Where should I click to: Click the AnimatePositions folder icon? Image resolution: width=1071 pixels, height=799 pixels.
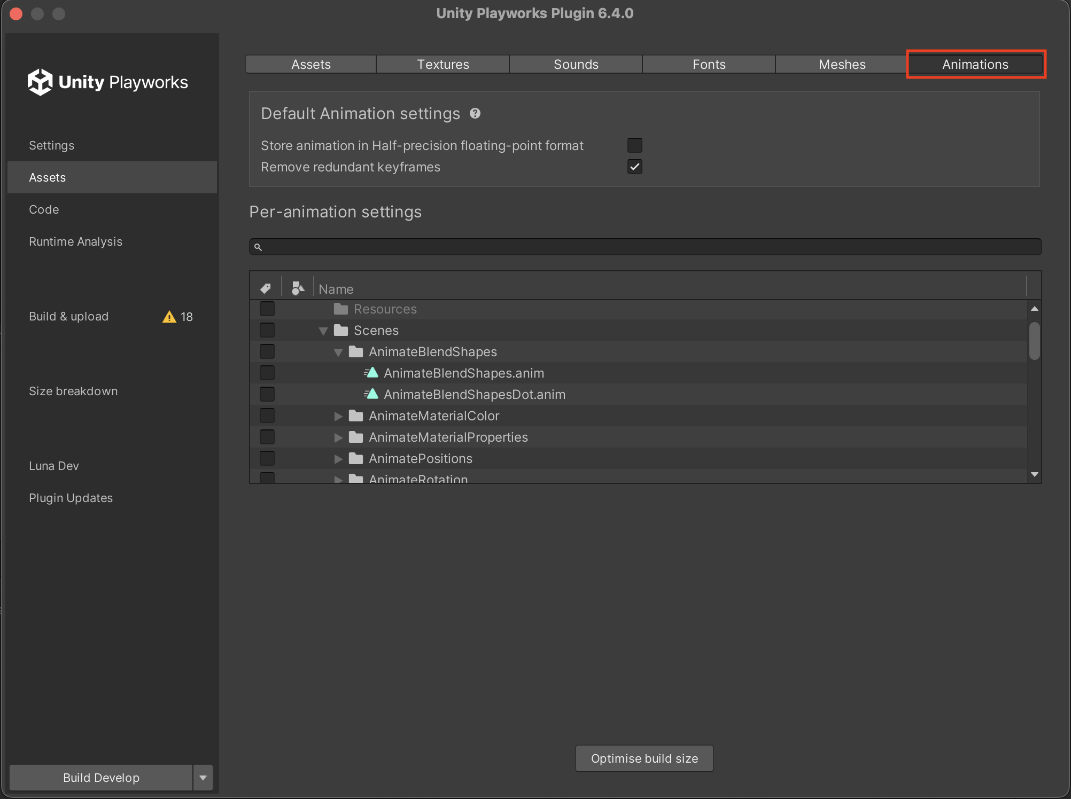(x=356, y=458)
